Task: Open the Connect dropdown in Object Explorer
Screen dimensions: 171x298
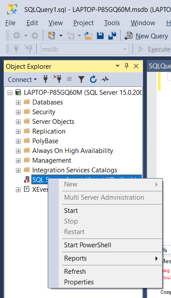Action: coord(22,79)
